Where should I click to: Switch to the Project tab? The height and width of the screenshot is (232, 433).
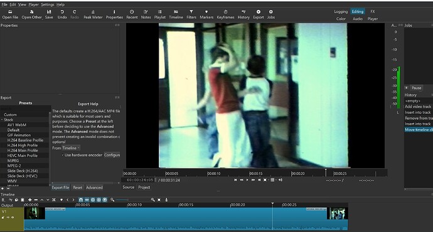tap(144, 187)
